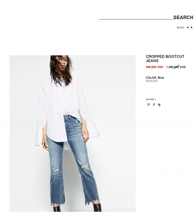
Task: Click the COLOR: Blue label
Action: pos(155,78)
